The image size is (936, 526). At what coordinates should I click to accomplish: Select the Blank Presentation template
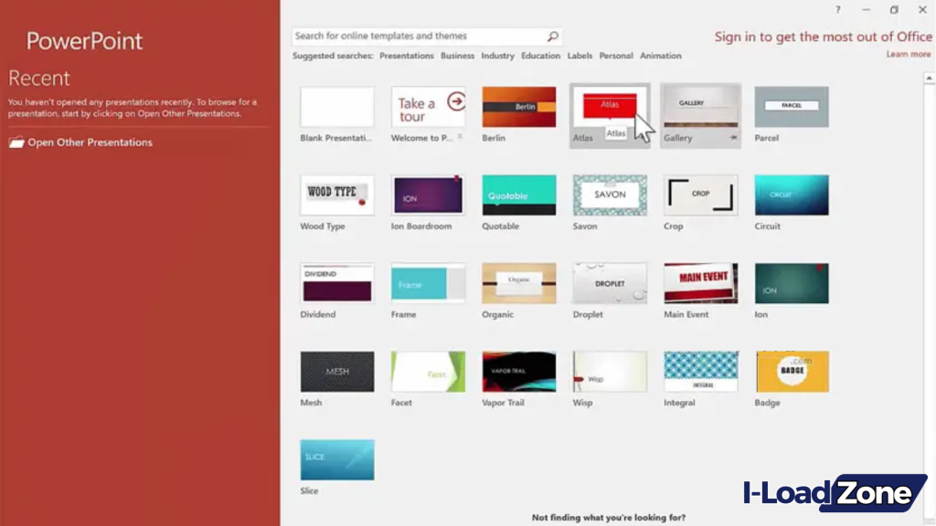point(336,105)
